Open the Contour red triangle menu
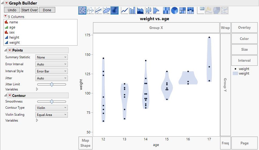Screen dimensions: 259x150 (10, 96)
